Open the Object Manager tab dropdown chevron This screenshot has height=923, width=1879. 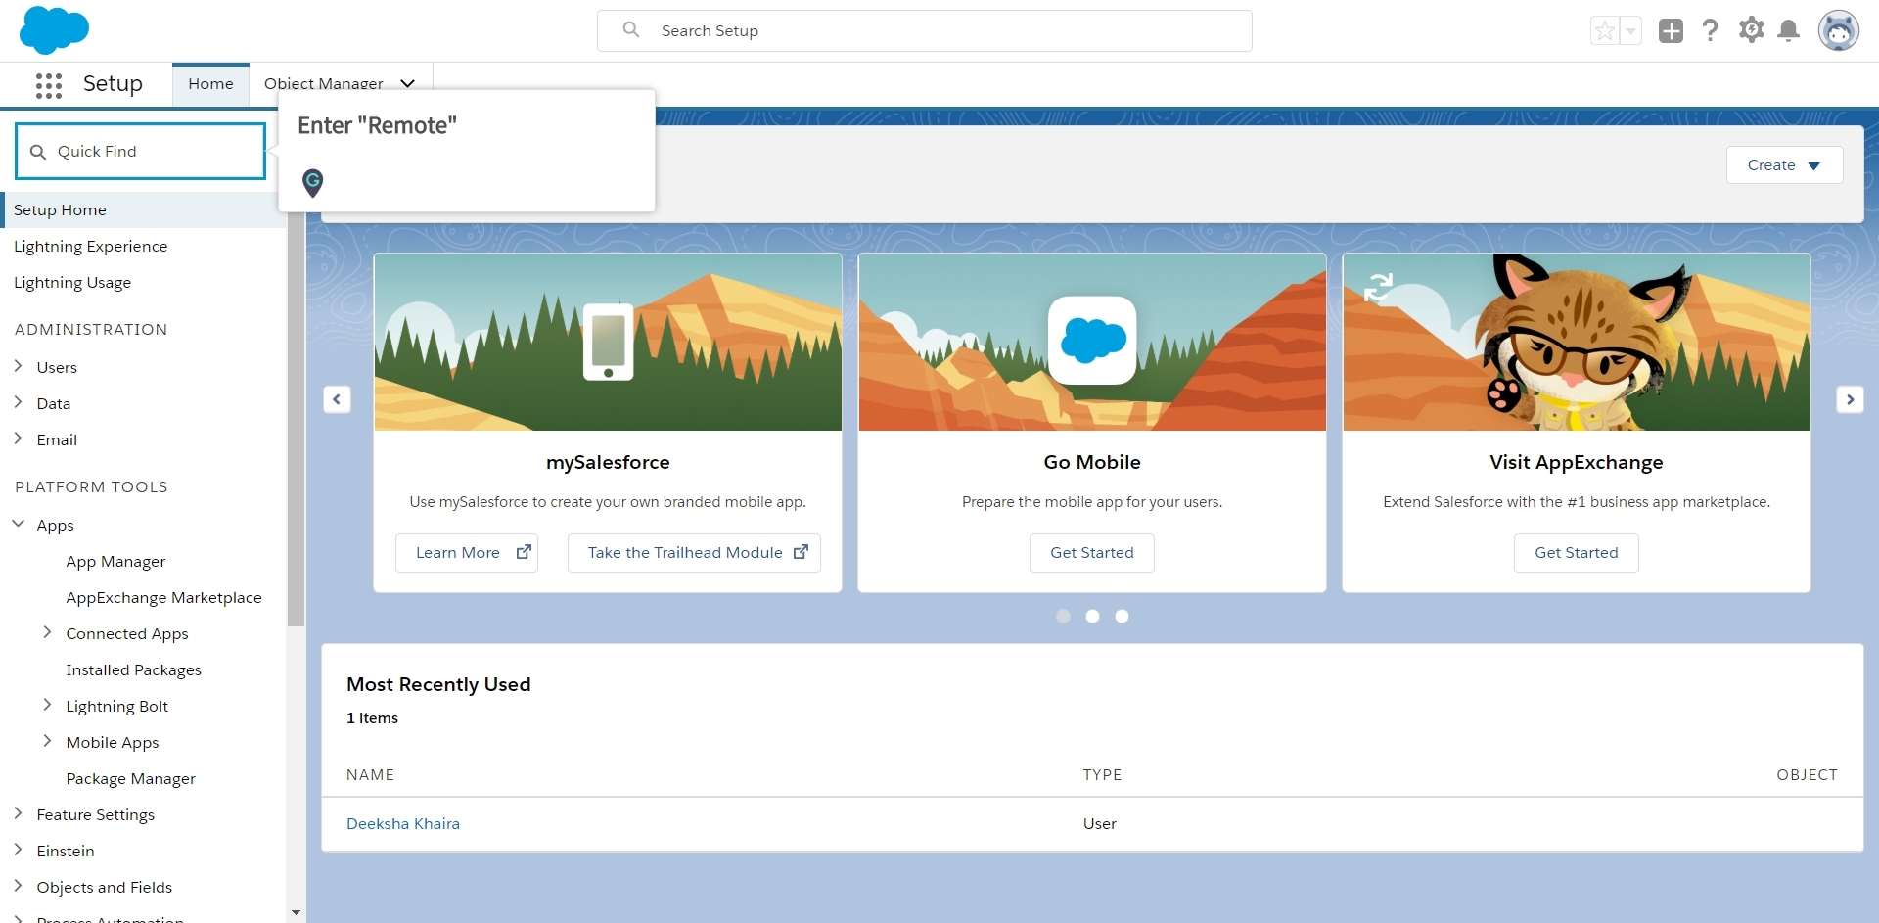click(408, 84)
